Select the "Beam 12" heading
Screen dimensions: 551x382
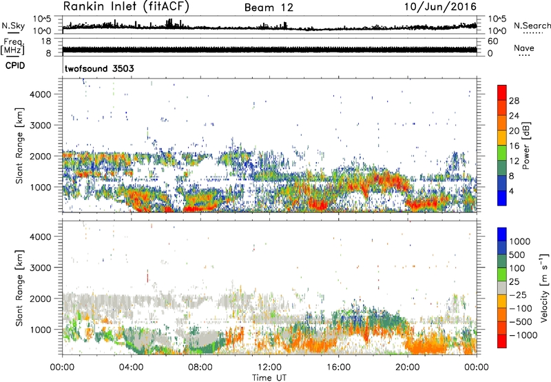click(x=269, y=8)
